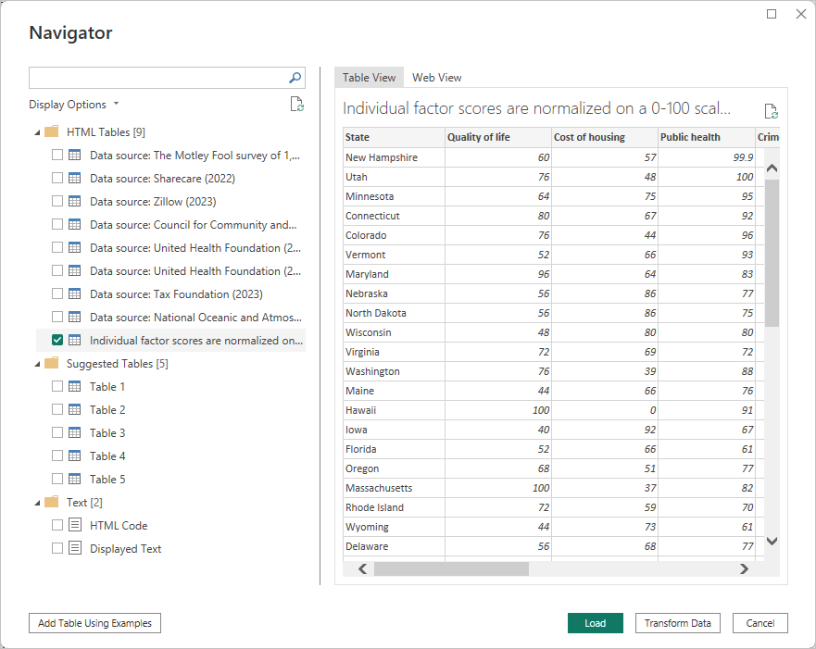
Task: Click the table icon beside Table 5
Action: [75, 479]
